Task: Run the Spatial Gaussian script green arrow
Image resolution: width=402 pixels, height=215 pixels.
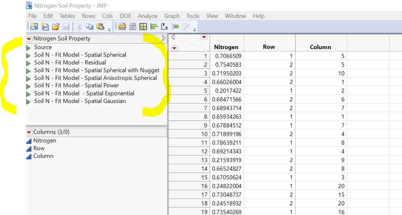Action: (x=29, y=101)
